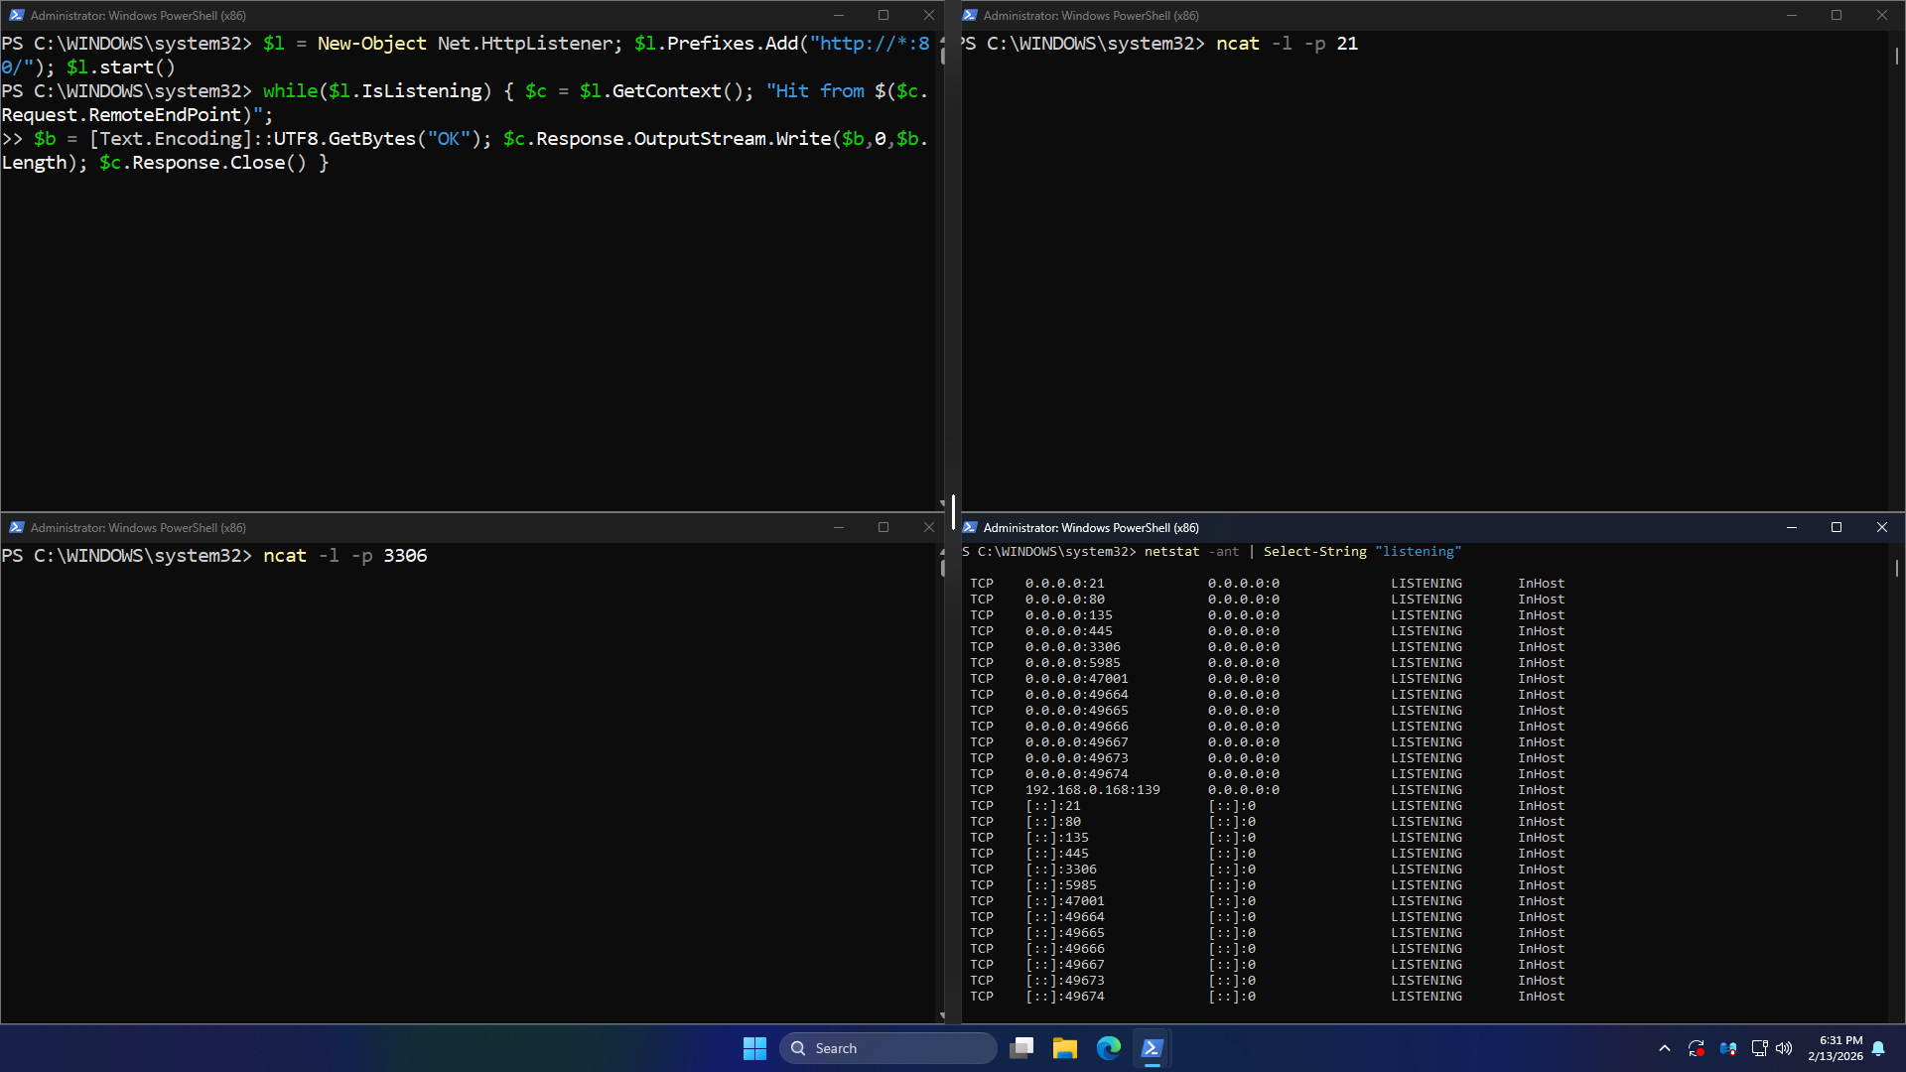Minimize the ncat port 21 window

tap(1792, 15)
